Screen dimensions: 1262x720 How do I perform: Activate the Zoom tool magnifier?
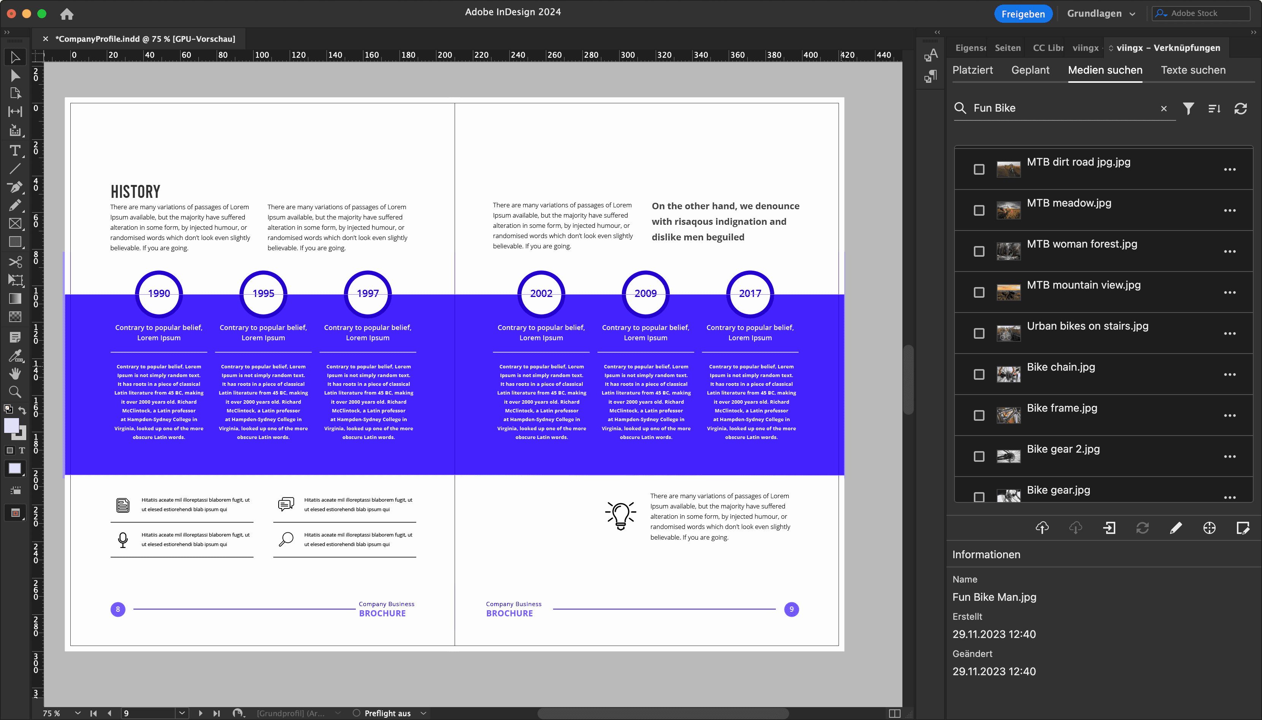15,392
